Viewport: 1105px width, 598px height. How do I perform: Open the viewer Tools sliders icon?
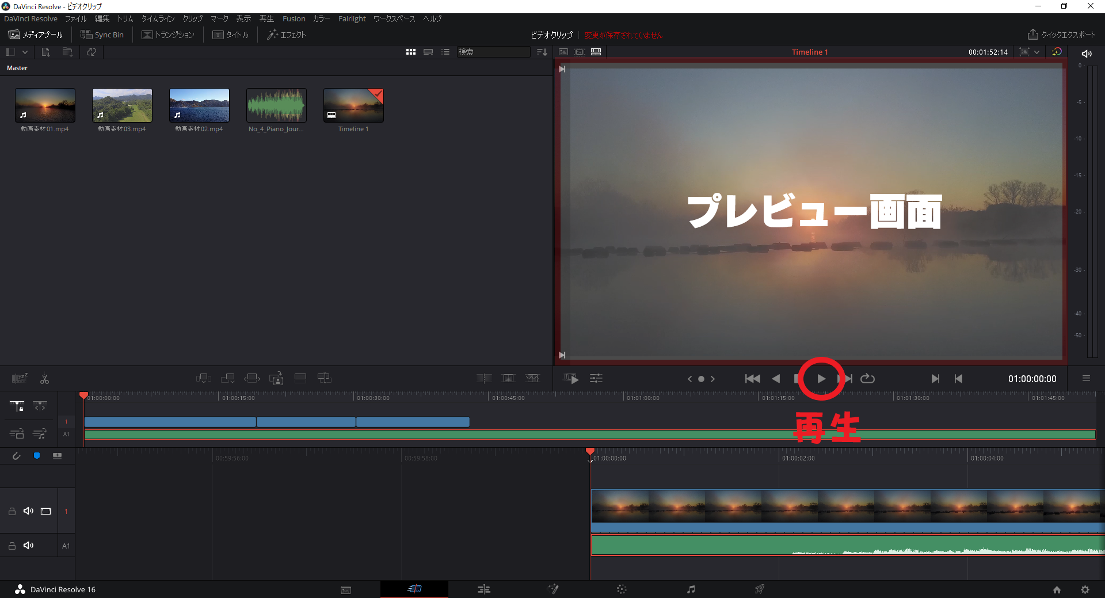tap(596, 378)
